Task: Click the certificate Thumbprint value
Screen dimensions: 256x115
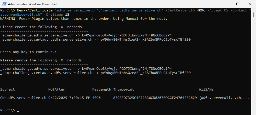Action: [155, 98]
